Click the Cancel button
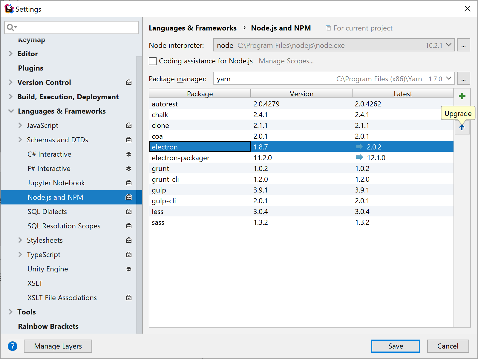Screen dimensions: 478x359 pos(448,346)
